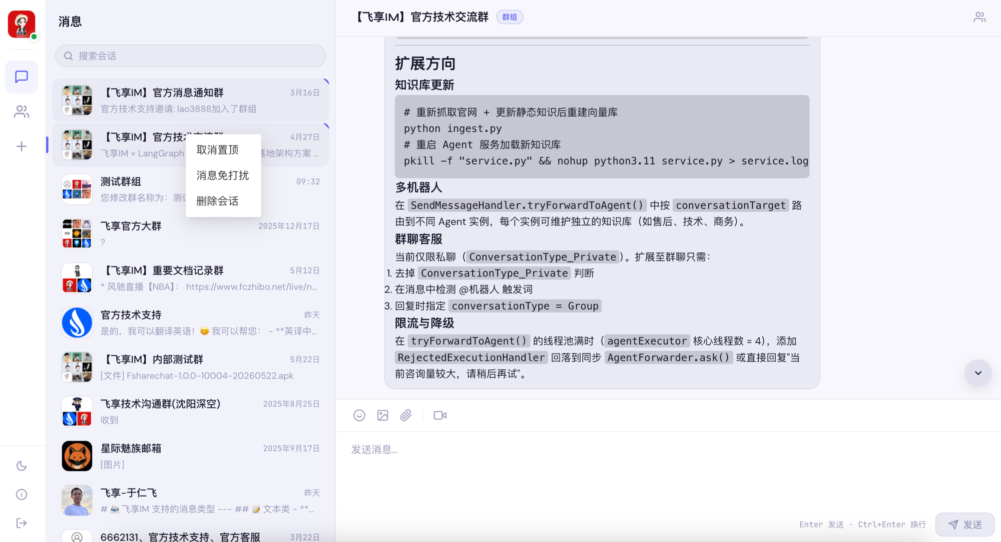Click the 官方技术支持 blue flame avatar

click(77, 323)
